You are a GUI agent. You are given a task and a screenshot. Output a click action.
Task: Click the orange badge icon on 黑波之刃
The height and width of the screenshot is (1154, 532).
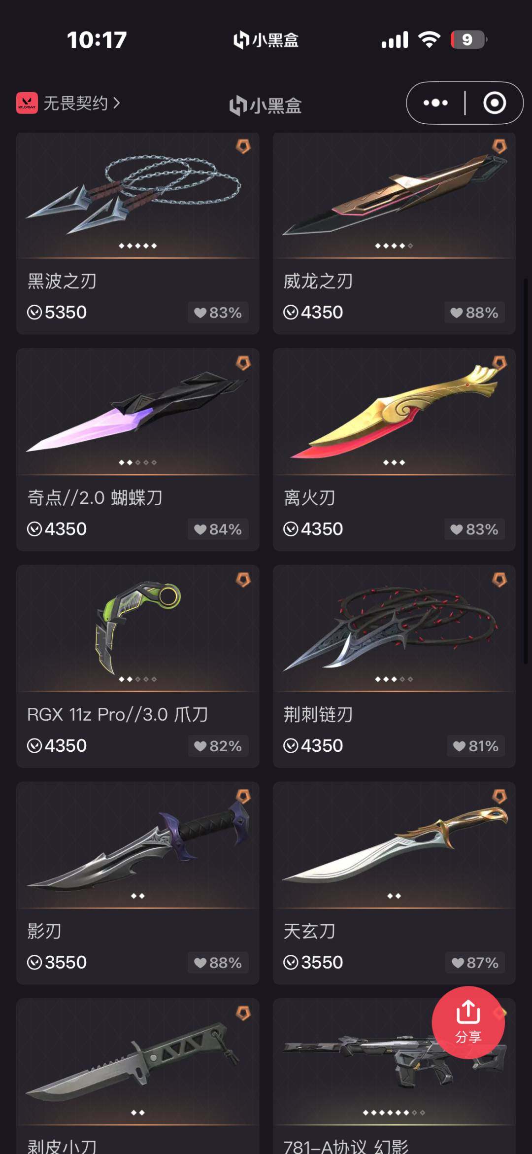point(243,146)
